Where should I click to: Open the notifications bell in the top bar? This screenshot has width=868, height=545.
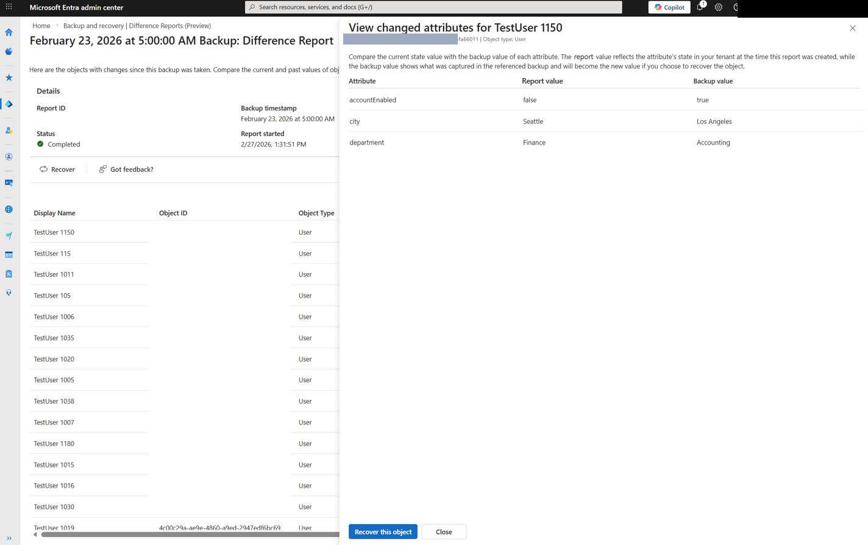(699, 7)
